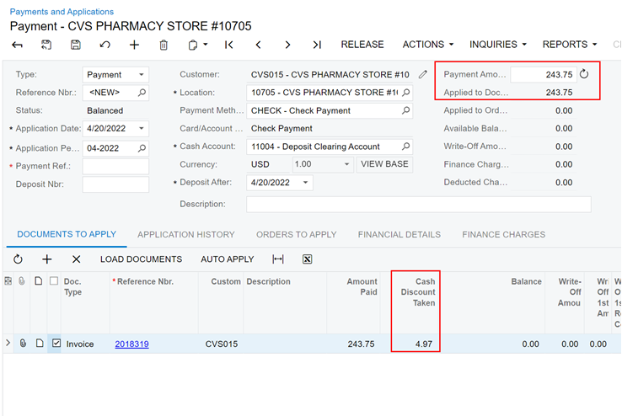Click Cash Account lookup magnifier
The height and width of the screenshot is (416, 622).
click(405, 147)
